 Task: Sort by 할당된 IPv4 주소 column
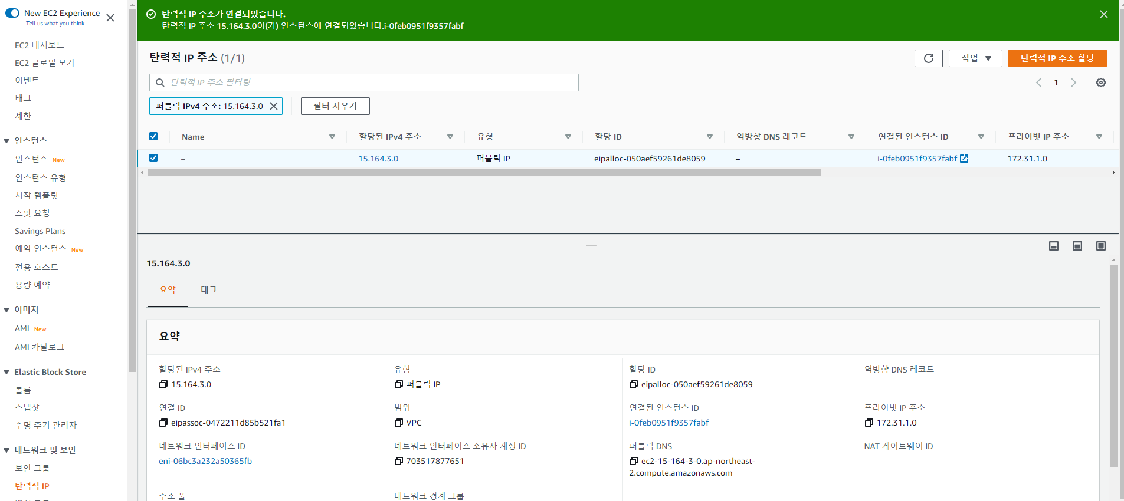[x=450, y=137]
